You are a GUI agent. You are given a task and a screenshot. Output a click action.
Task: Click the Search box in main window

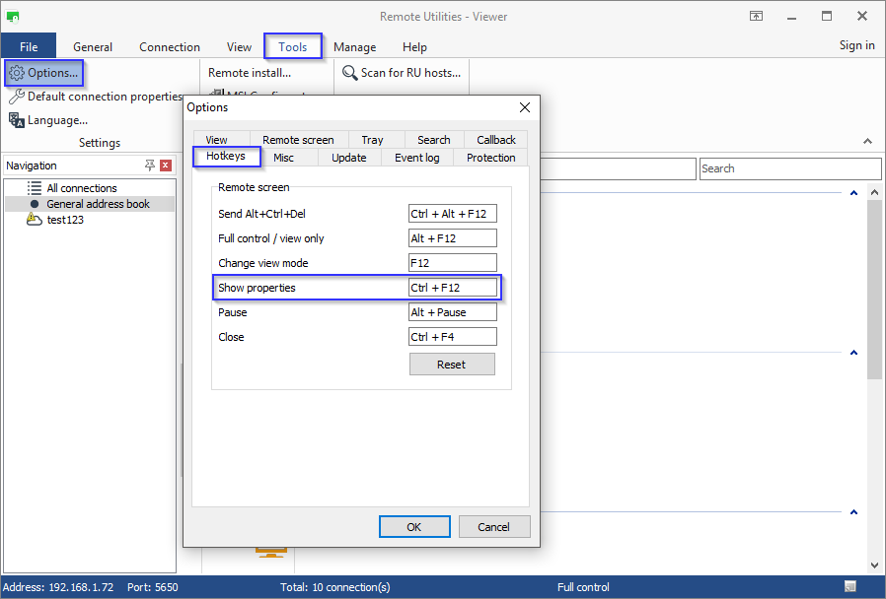789,168
